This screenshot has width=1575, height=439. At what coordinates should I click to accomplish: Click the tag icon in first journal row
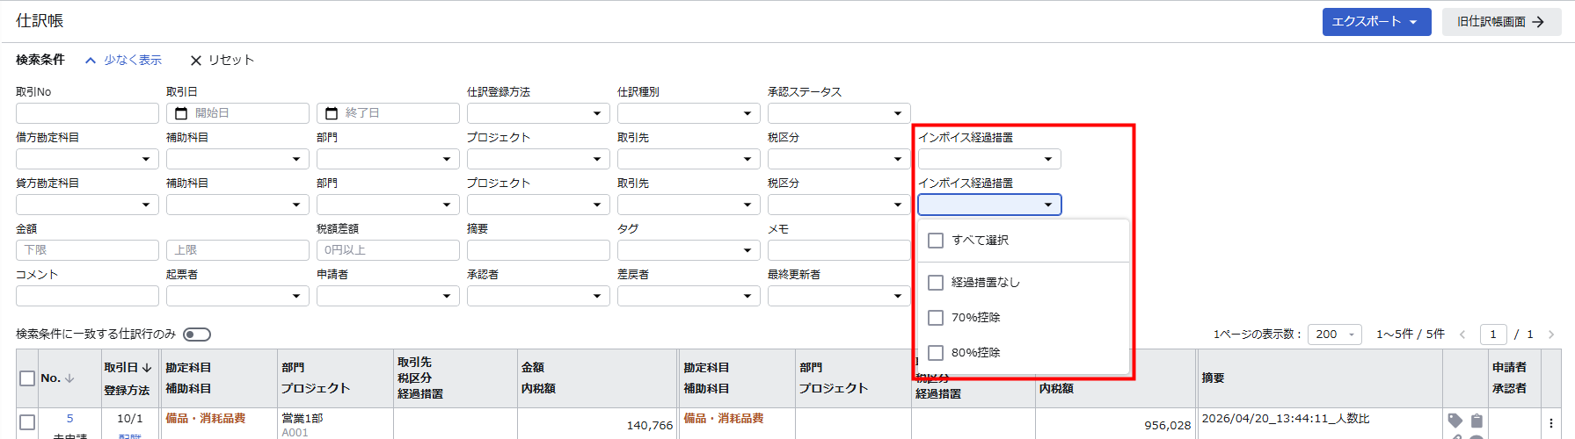coord(1455,421)
